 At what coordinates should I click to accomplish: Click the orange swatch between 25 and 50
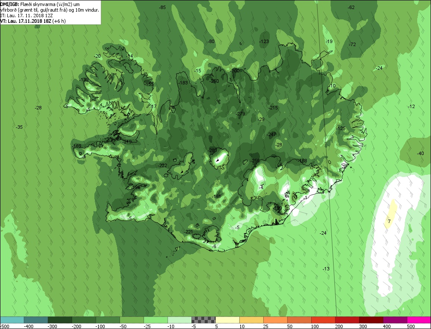click(x=275, y=320)
